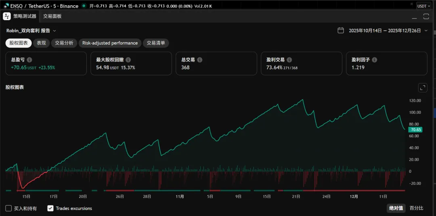Open the 交易清单 list
Image resolution: width=436 pixels, height=216 pixels.
pyautogui.click(x=156, y=43)
